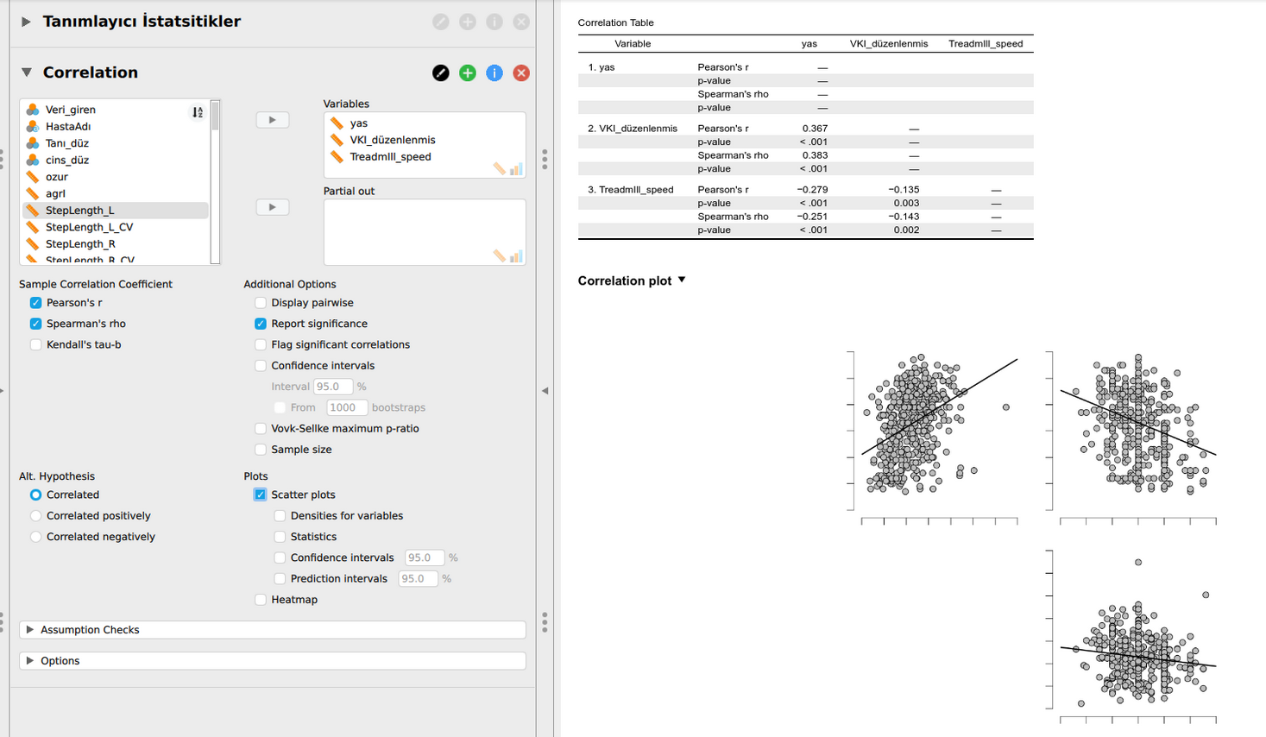
Task: Click the arrow to move variables into Variables
Action: (272, 119)
